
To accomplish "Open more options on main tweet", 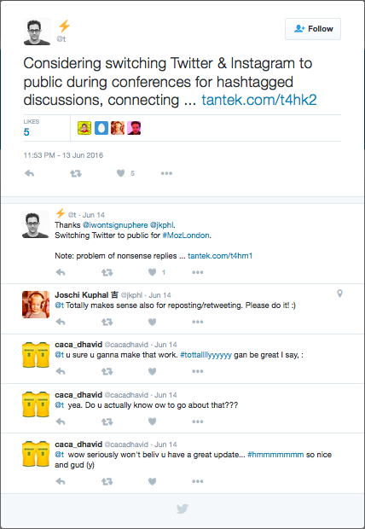I will (x=166, y=173).
